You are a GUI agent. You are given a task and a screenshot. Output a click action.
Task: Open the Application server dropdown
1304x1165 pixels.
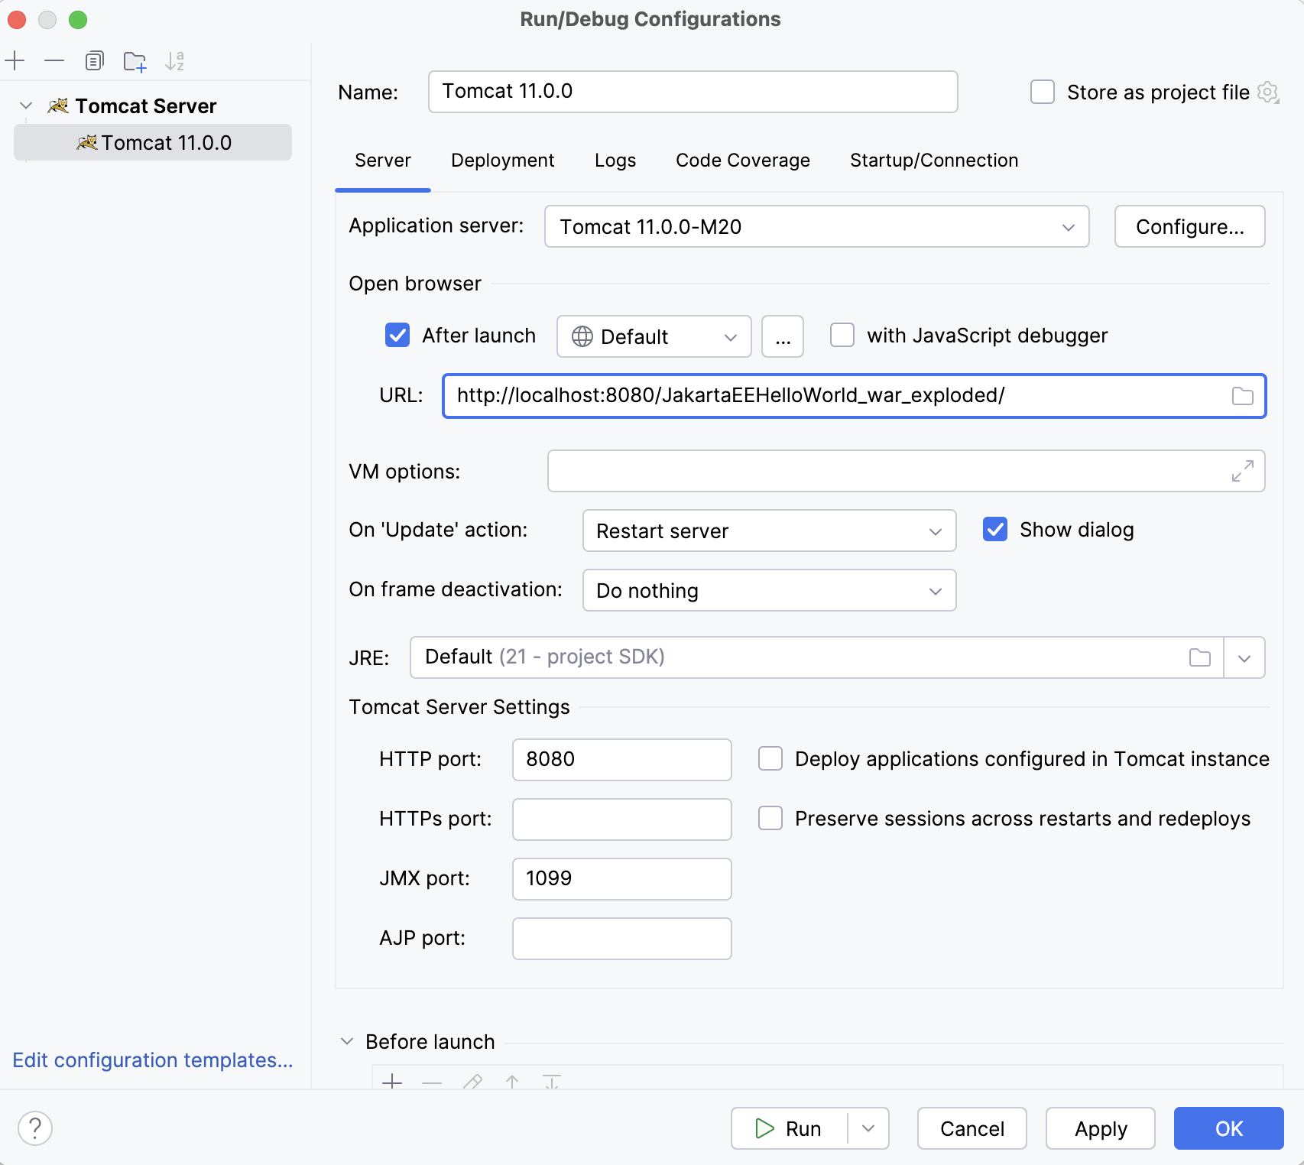click(x=816, y=227)
